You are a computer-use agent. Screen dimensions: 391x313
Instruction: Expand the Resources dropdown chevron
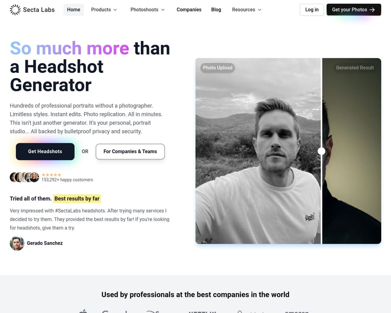tap(260, 10)
